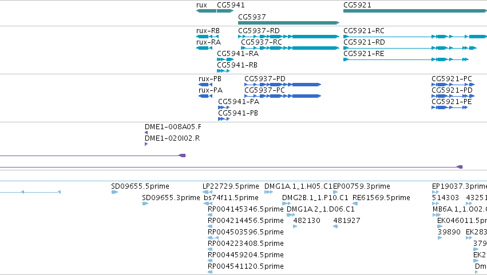Select the SD09655.3prime EST label
This screenshot has height=275, width=487.
click(171, 198)
